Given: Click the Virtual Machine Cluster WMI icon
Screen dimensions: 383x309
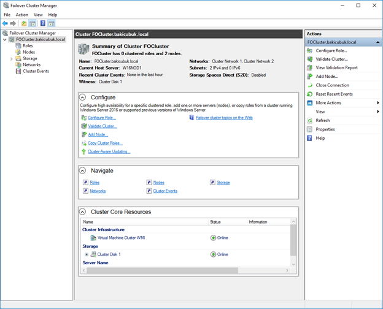Looking at the screenshot, I should [x=93, y=238].
